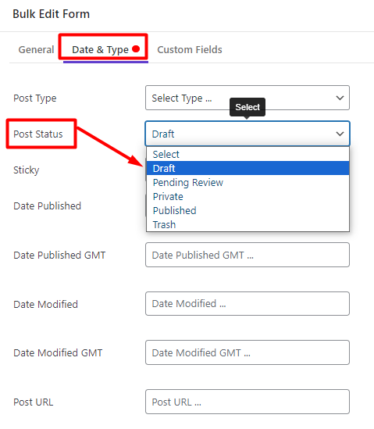This screenshot has width=374, height=429.
Task: Focus the Date Modified GMT input
Action: coord(248,352)
